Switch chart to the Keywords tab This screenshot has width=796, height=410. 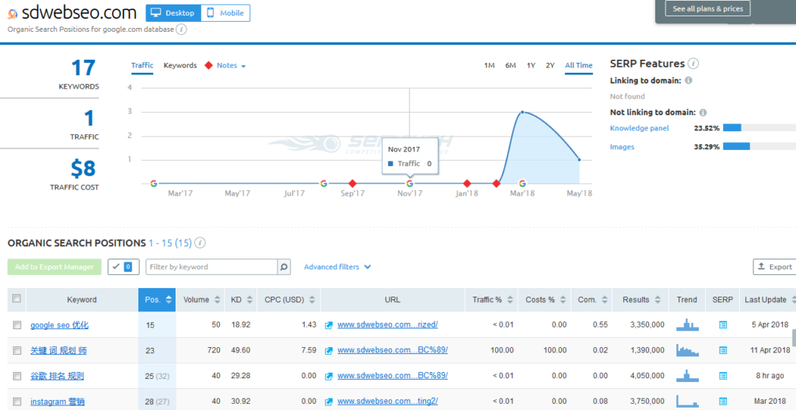[x=180, y=66]
